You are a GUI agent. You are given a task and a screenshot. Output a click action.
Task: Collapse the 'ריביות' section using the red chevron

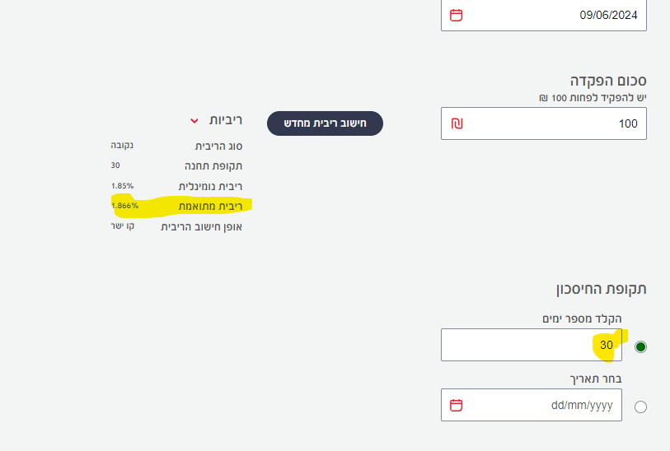pyautogui.click(x=194, y=120)
